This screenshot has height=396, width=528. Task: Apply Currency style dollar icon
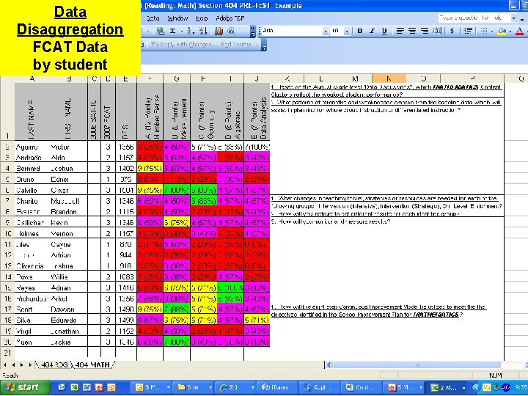click(x=452, y=31)
